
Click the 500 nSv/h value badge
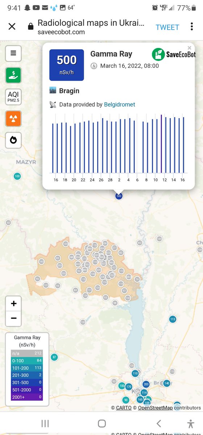coord(67,65)
